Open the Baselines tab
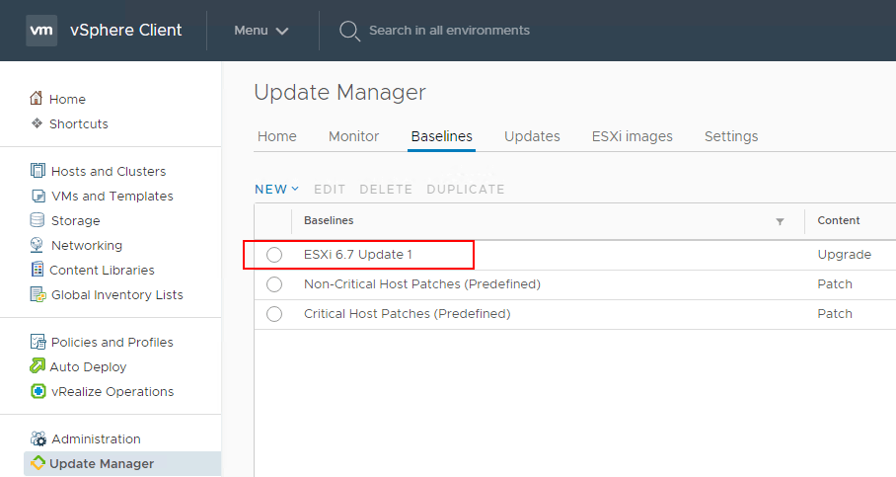896x477 pixels. 442,136
